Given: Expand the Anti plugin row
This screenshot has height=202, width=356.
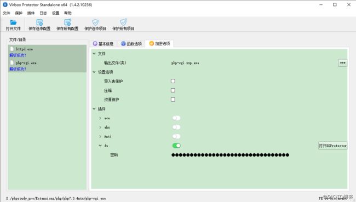Looking at the screenshot, I should (x=100, y=136).
